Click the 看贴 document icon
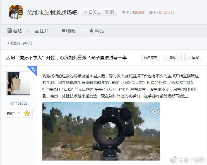207x165 pixels. (x=9, y=30)
